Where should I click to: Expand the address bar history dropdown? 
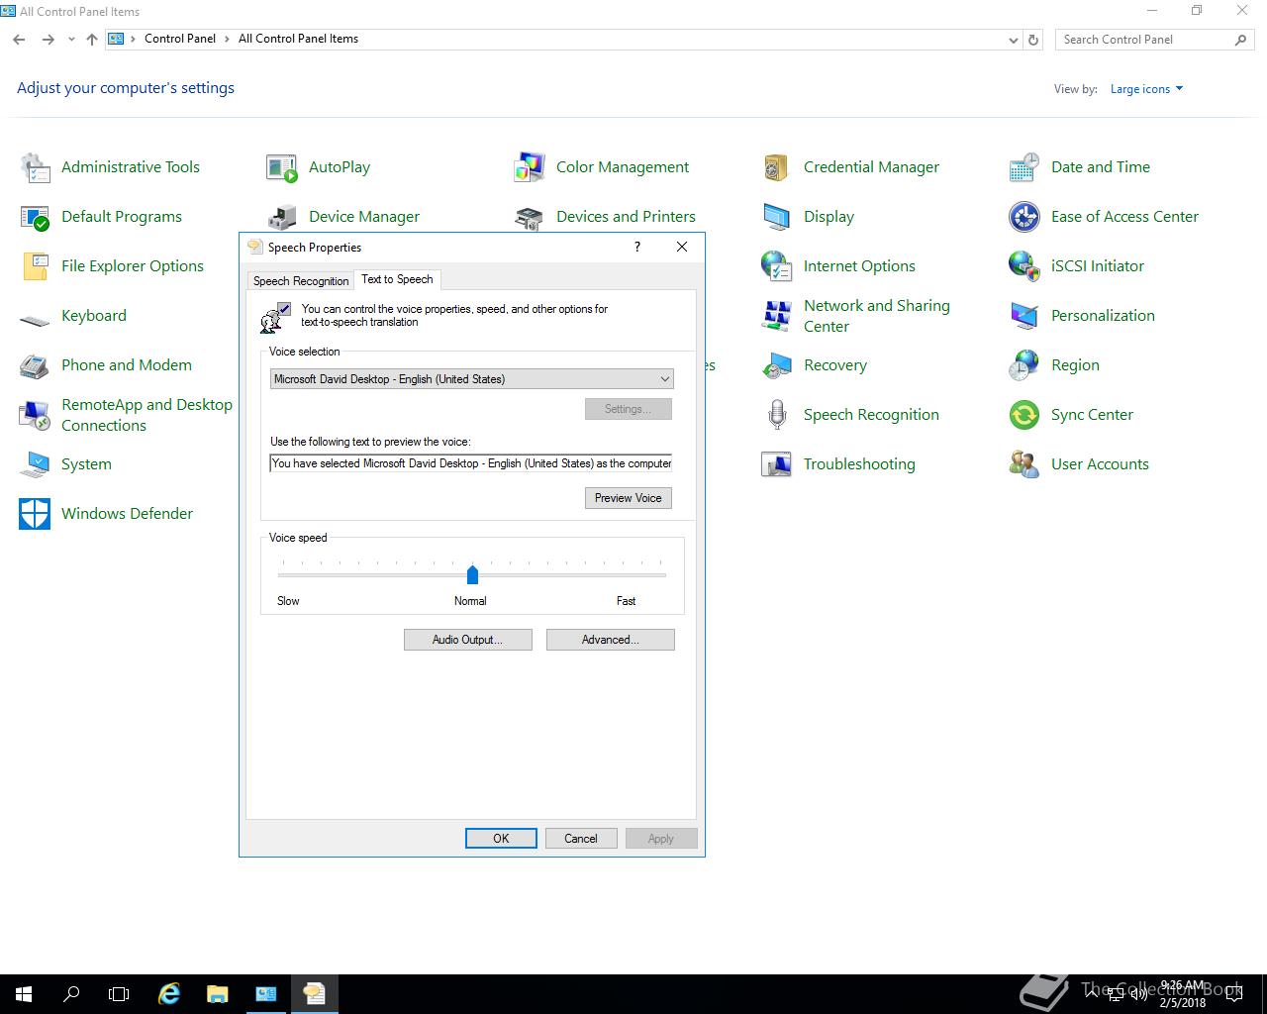coord(1013,40)
